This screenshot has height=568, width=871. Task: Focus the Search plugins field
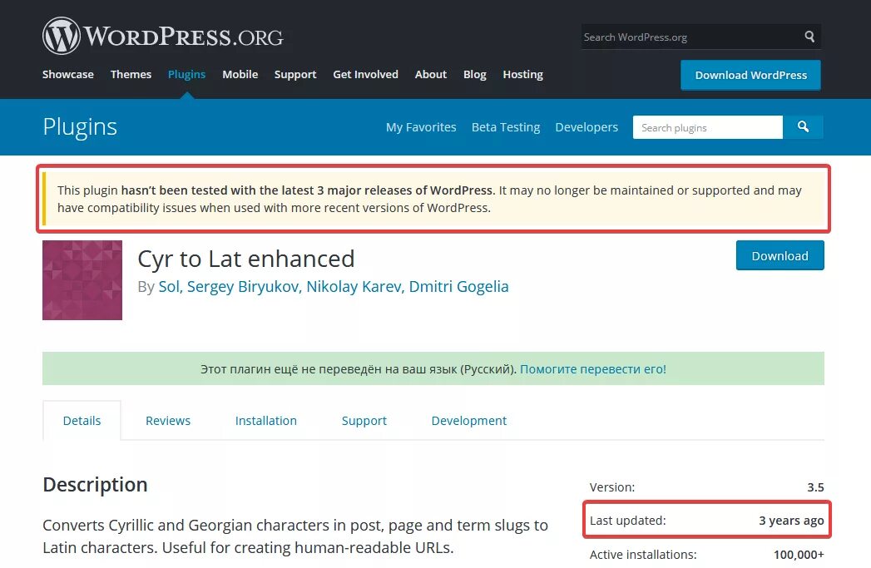708,127
